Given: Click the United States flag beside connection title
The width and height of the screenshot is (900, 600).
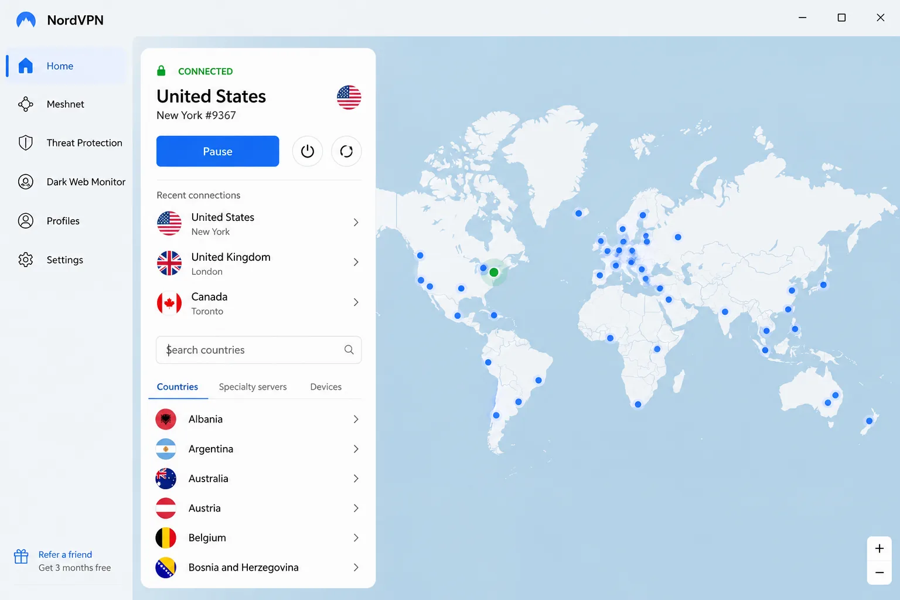Looking at the screenshot, I should click(x=349, y=97).
